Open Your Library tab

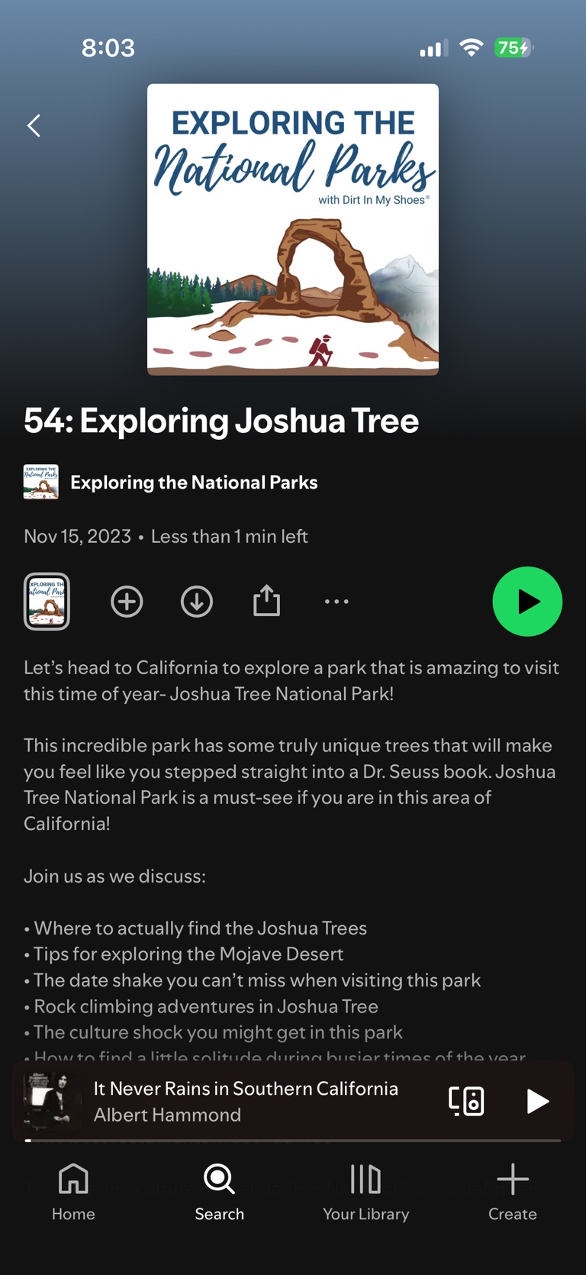[x=365, y=1193]
